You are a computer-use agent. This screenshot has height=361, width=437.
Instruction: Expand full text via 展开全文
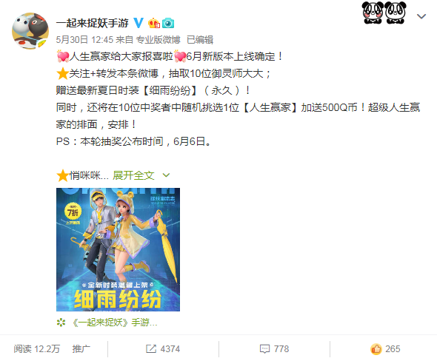click(133, 175)
